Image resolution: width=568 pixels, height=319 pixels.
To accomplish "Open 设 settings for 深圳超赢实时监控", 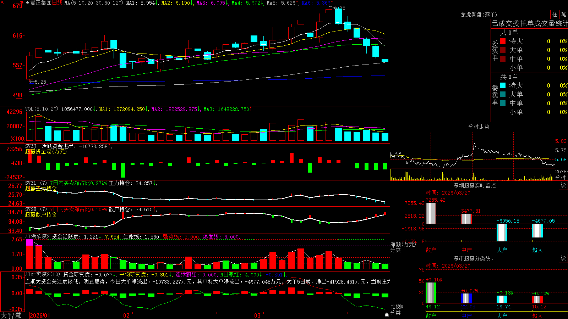I will click(563, 185).
